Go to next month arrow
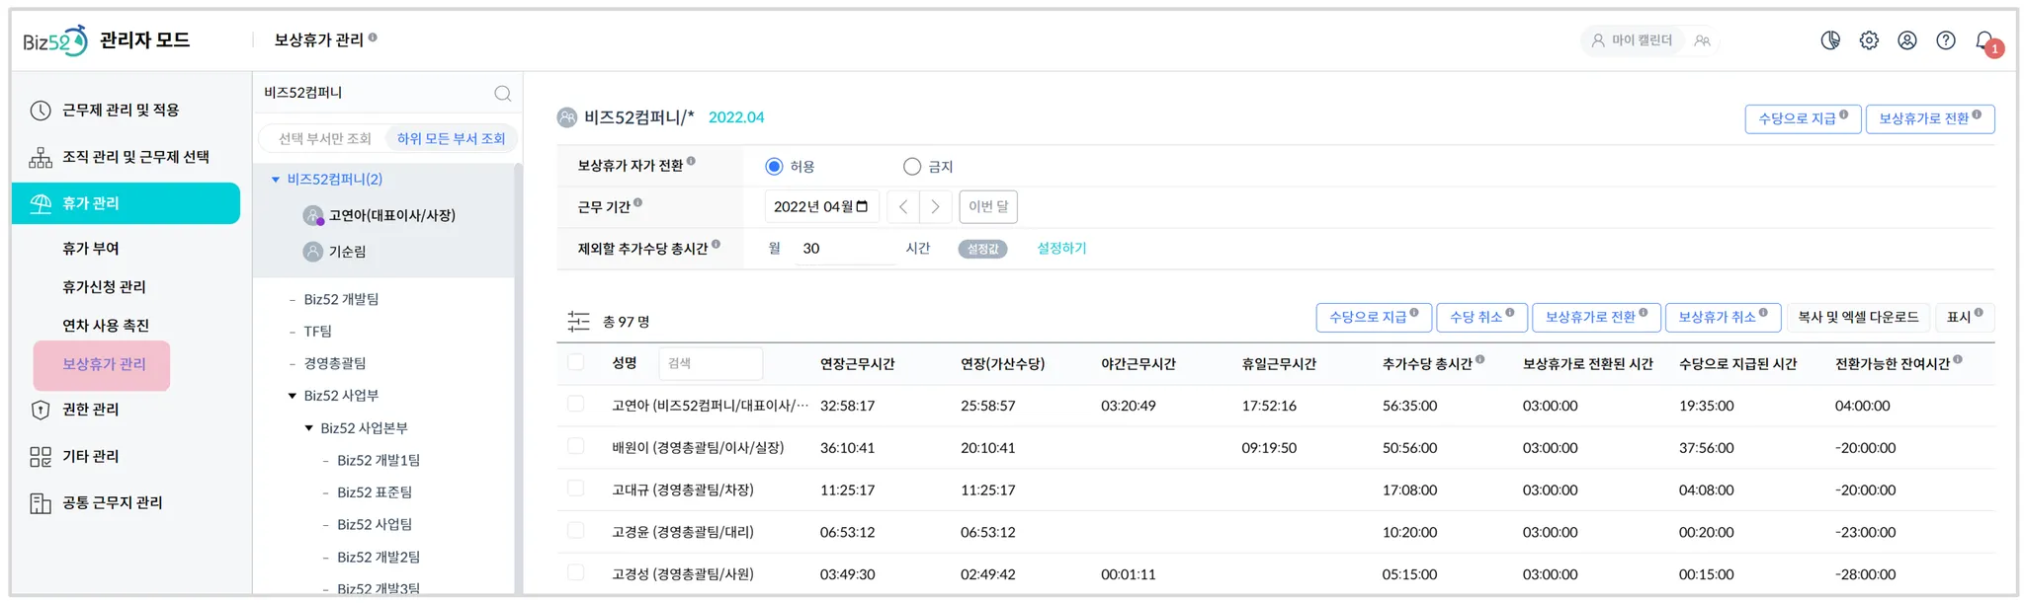 (935, 206)
